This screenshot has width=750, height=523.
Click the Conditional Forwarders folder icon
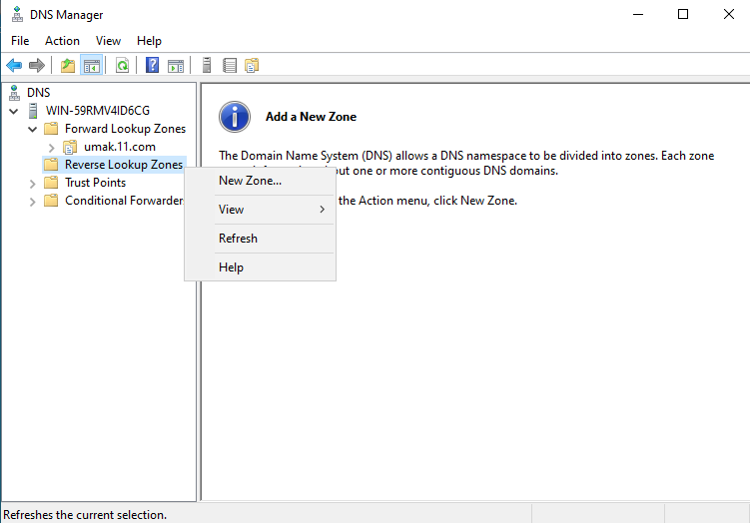pos(51,201)
